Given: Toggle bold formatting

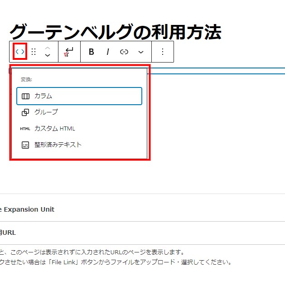Looking at the screenshot, I should pos(91,52).
